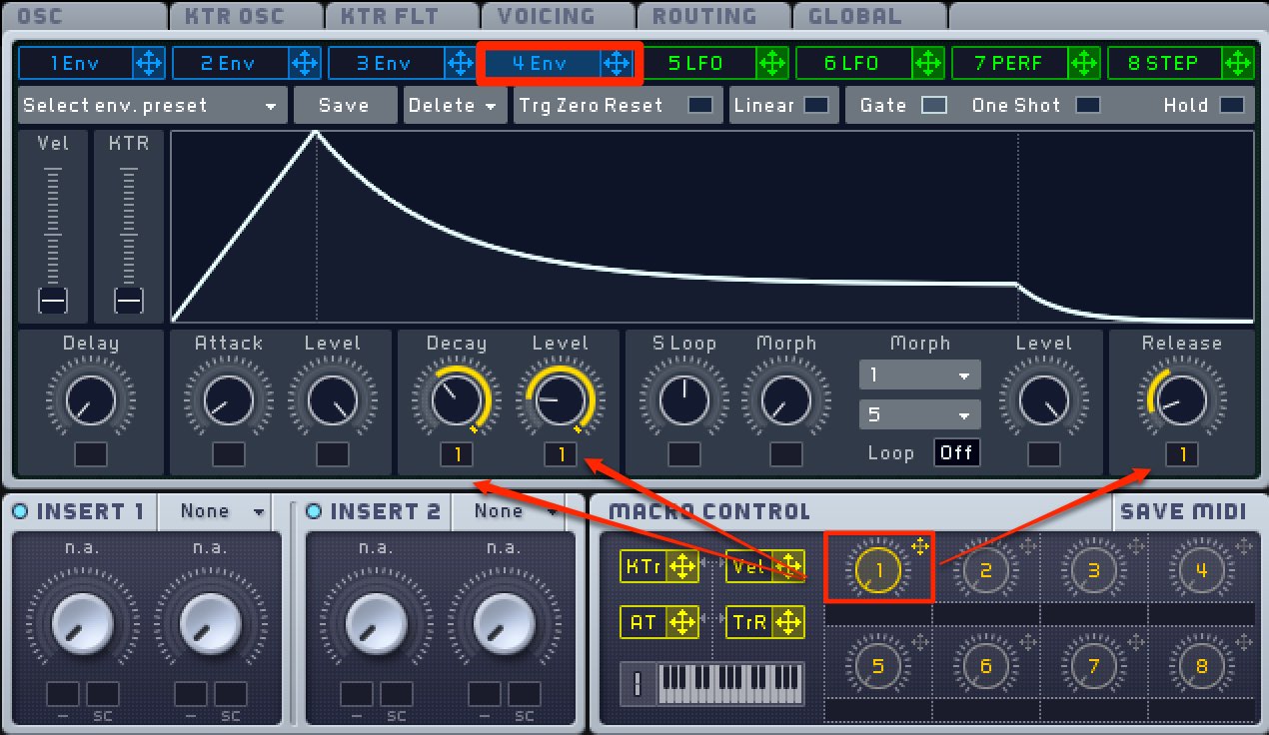1269x735 pixels.
Task: Open the KTR FLT tab
Action: point(402,16)
